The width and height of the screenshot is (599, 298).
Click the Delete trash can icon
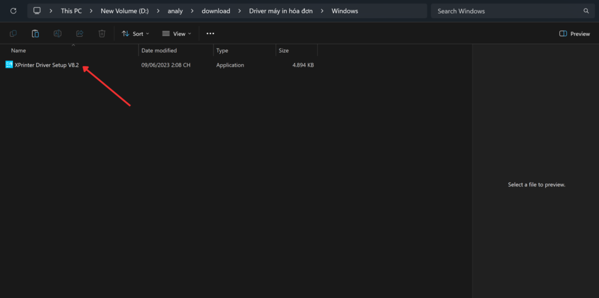[102, 34]
